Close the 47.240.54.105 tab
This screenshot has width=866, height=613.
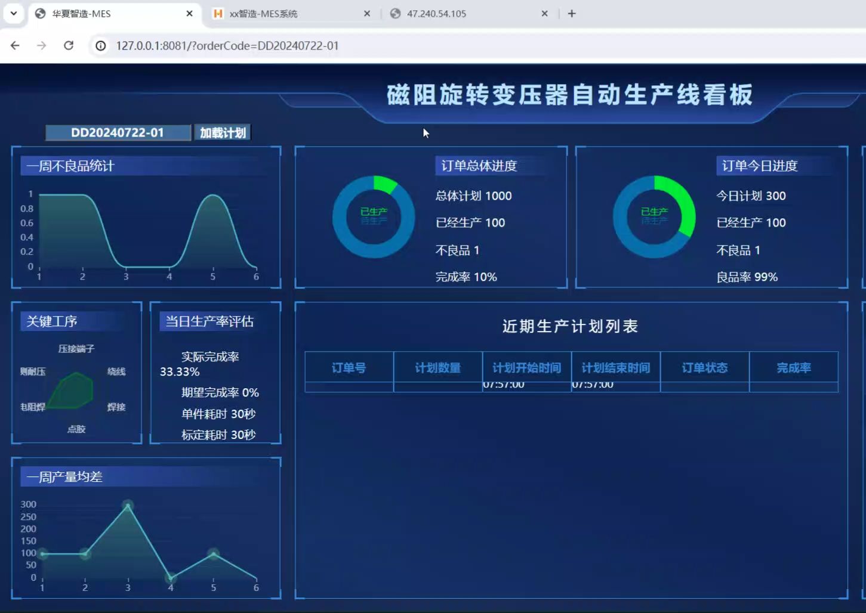[544, 14]
